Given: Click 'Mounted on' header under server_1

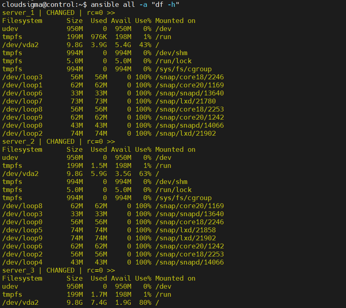Looking at the screenshot, I should (175, 21).
